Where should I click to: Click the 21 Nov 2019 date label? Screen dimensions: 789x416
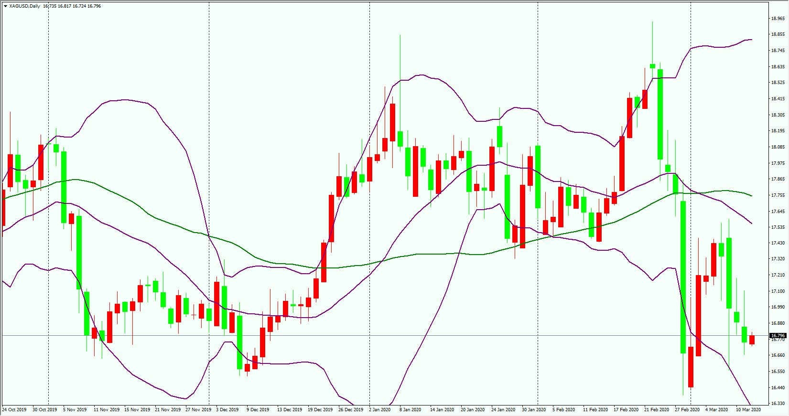tap(168, 410)
